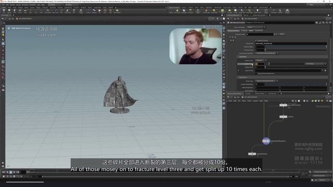Add a new network editor pane tab
This screenshot has height=187, width=333.
pyautogui.click(x=281, y=94)
